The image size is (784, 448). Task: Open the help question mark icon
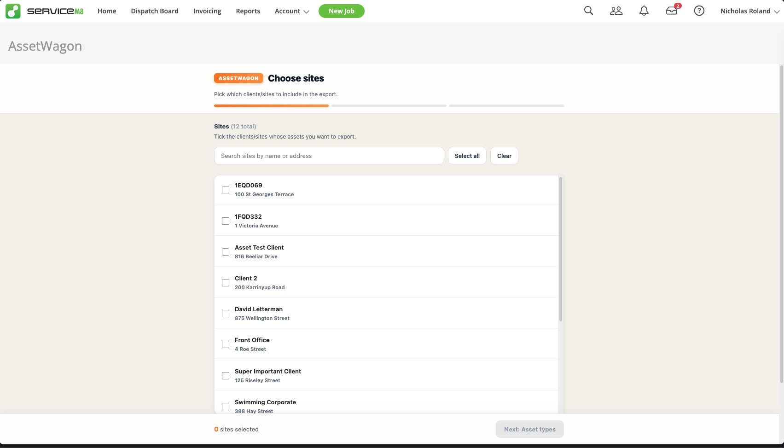699,11
